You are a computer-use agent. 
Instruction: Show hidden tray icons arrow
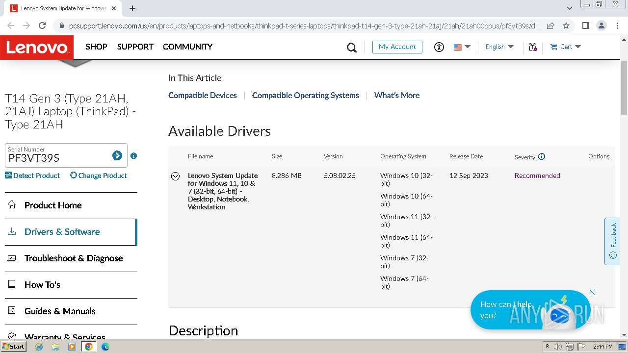pyautogui.click(x=547, y=347)
